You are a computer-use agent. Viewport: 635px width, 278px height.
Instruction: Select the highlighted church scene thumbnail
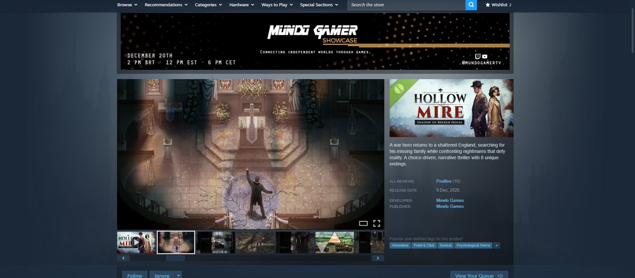pos(176,242)
